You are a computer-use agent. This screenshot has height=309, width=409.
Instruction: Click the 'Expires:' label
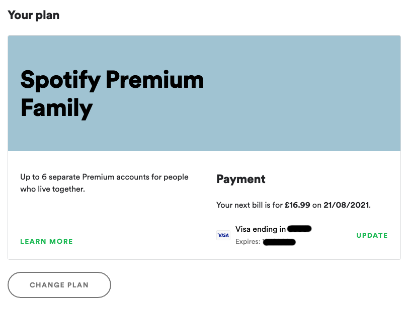coord(248,242)
